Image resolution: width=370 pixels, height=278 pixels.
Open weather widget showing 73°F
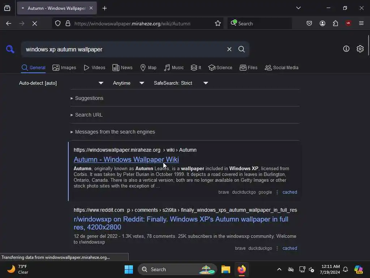click(18, 269)
